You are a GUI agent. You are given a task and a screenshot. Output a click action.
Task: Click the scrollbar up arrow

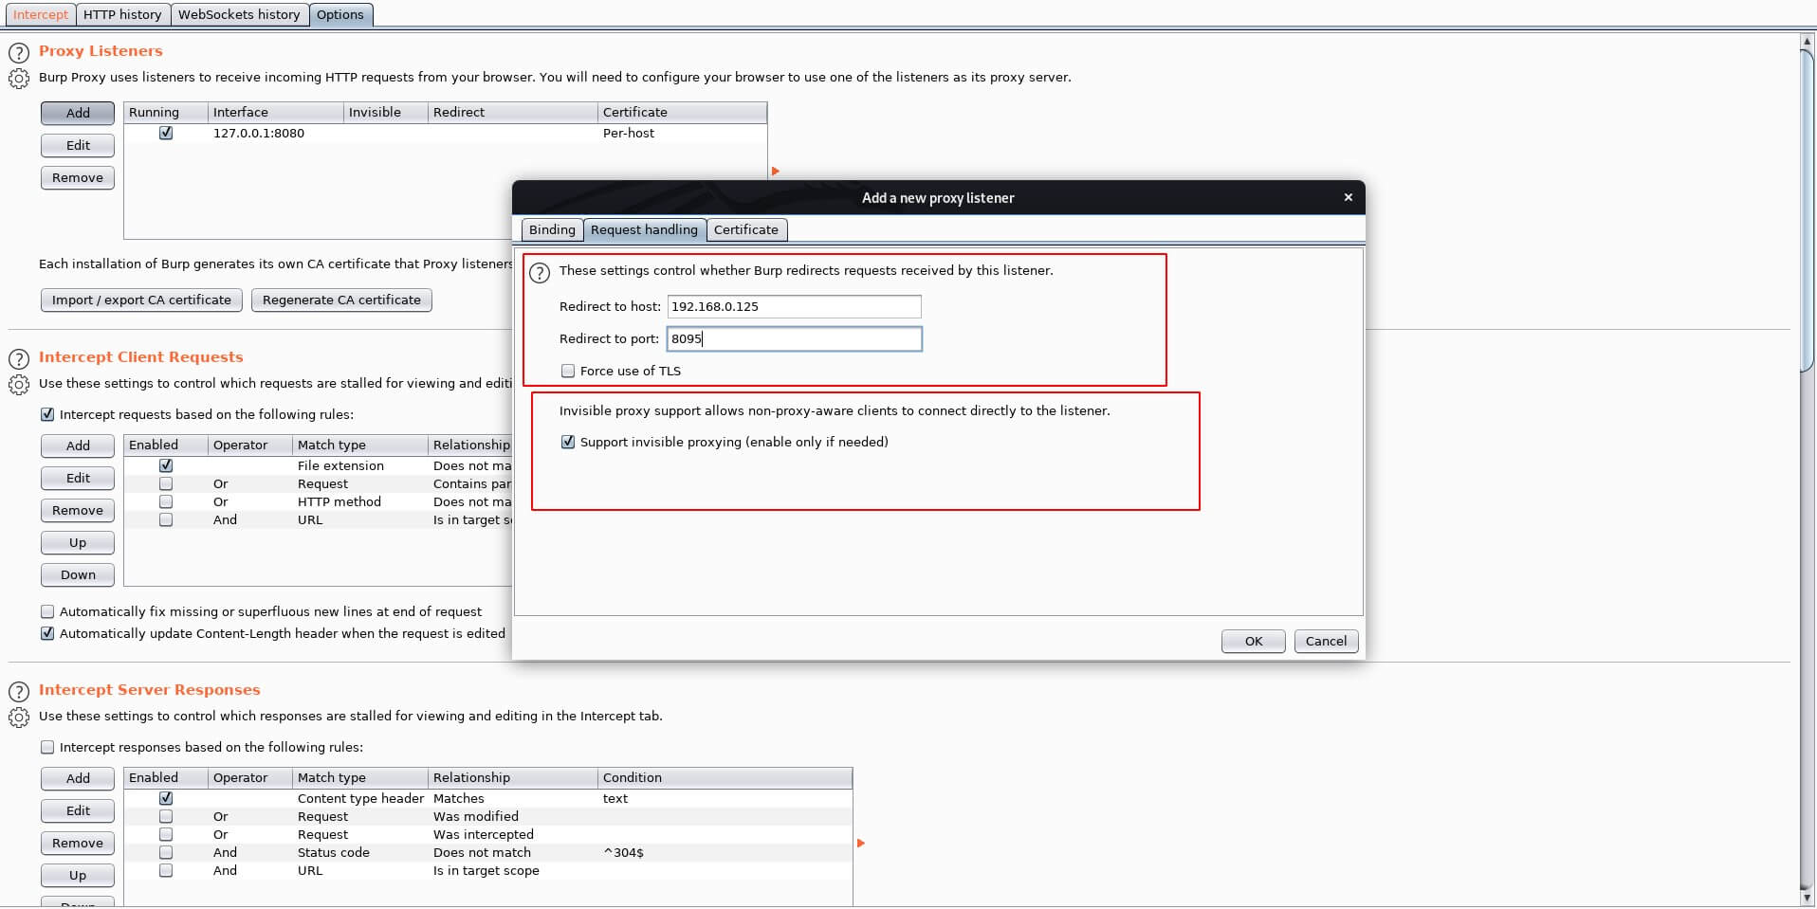pyautogui.click(x=1808, y=41)
